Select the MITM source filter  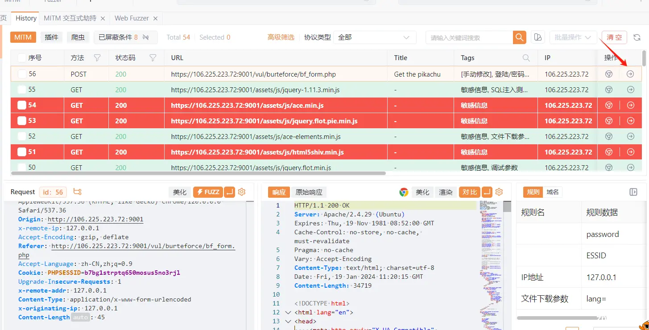coord(23,37)
